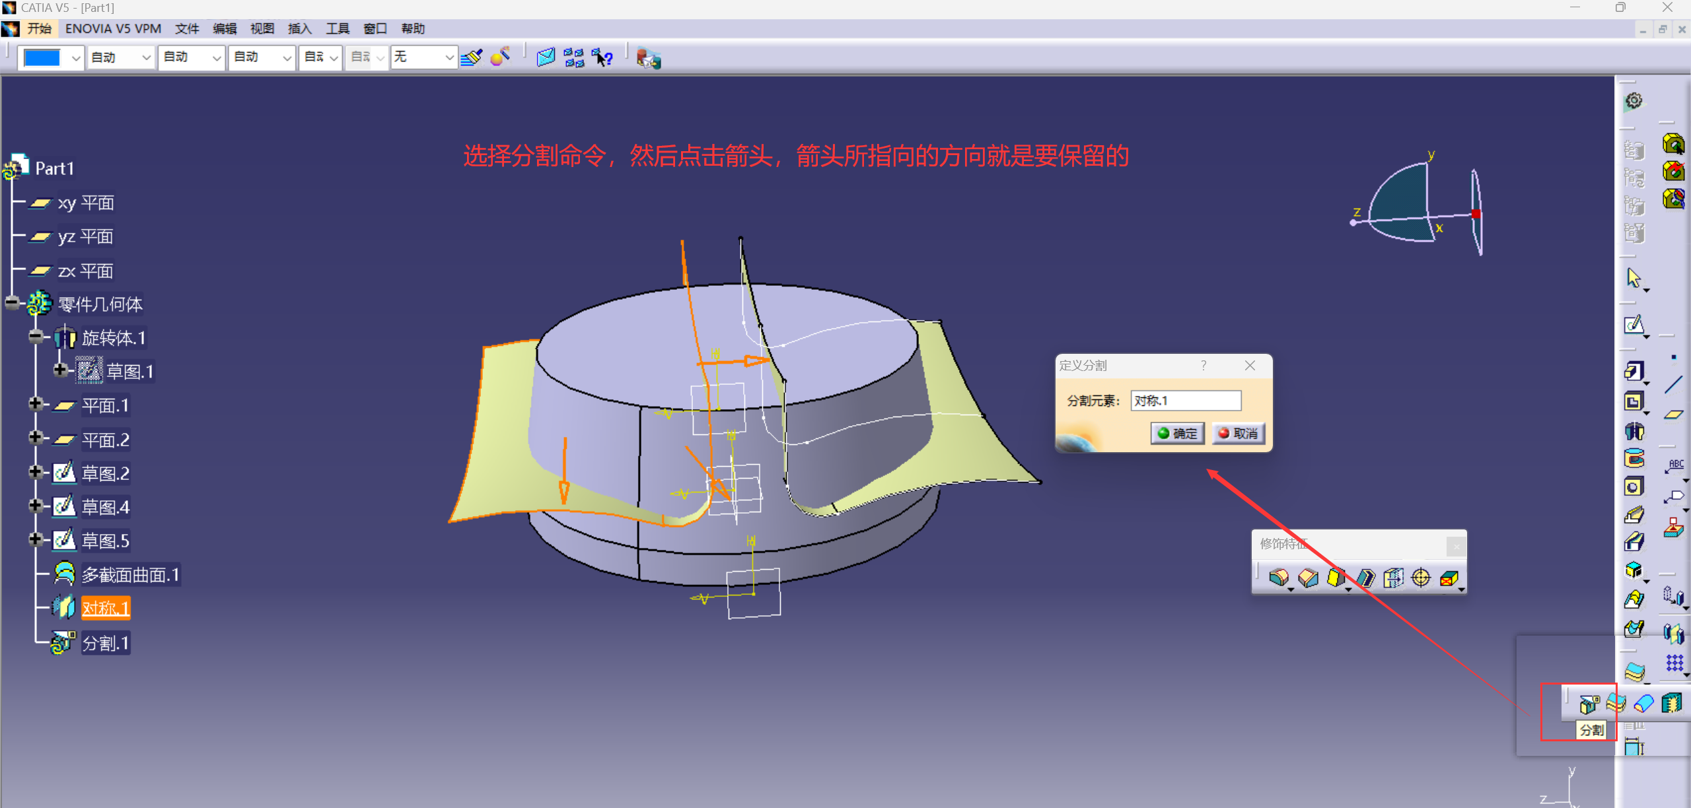Screen dimensions: 1691x808
Task: Select the arrow Select tool in right toolbar
Action: pos(1634,278)
